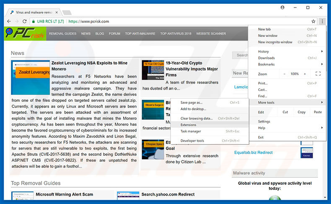331x204 pixels.
Task: Click the green padlock security icon
Action: (x=34, y=21)
